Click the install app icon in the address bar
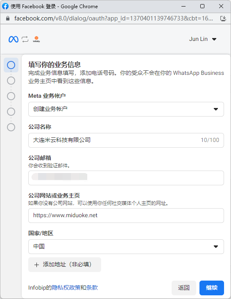The height and width of the screenshot is (299, 231). pos(223,18)
